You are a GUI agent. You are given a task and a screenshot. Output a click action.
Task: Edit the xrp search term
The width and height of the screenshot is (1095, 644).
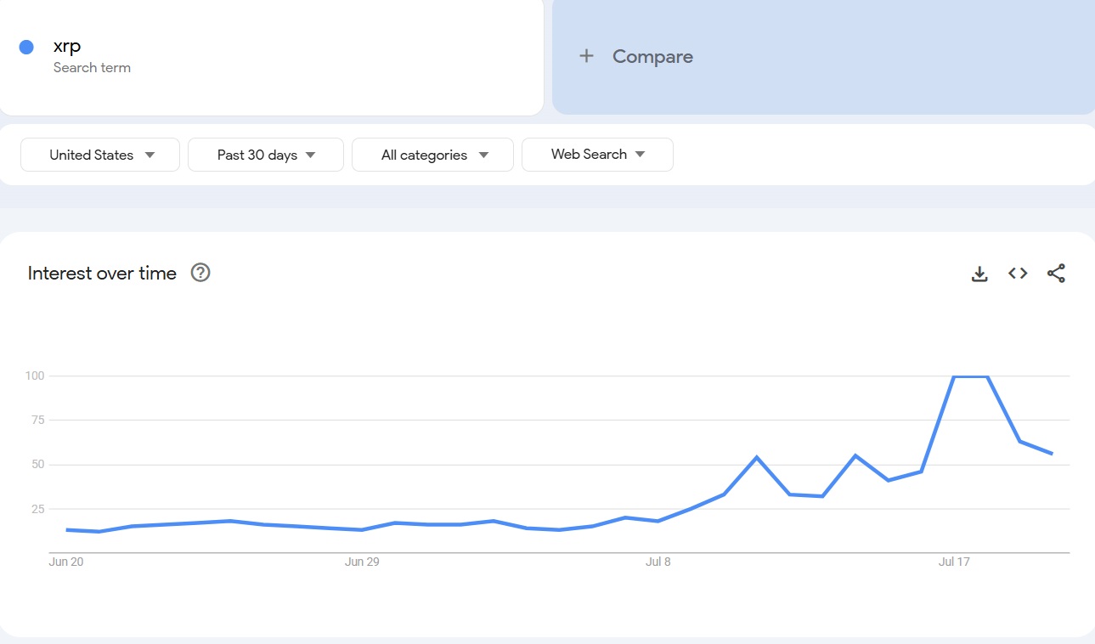pos(67,47)
